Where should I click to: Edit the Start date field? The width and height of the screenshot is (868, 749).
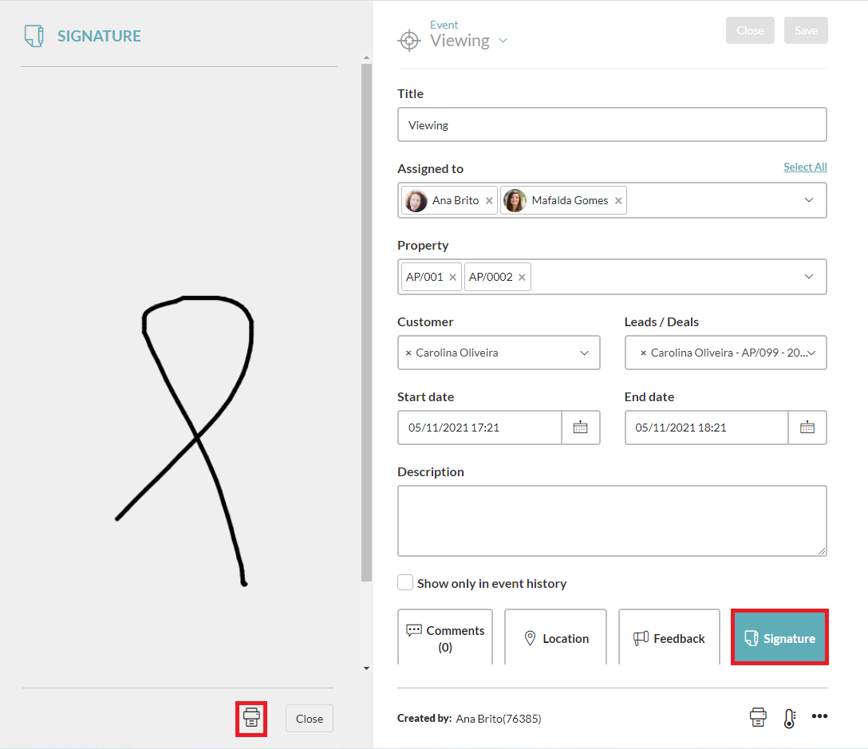[479, 428]
